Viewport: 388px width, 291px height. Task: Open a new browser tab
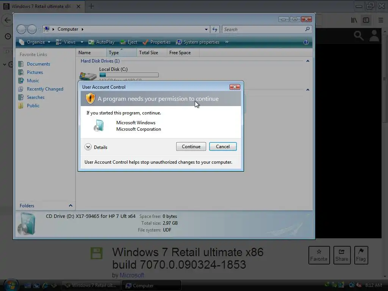point(91,6)
